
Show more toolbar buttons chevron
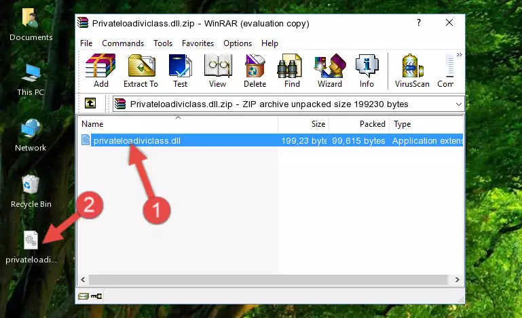point(460,54)
